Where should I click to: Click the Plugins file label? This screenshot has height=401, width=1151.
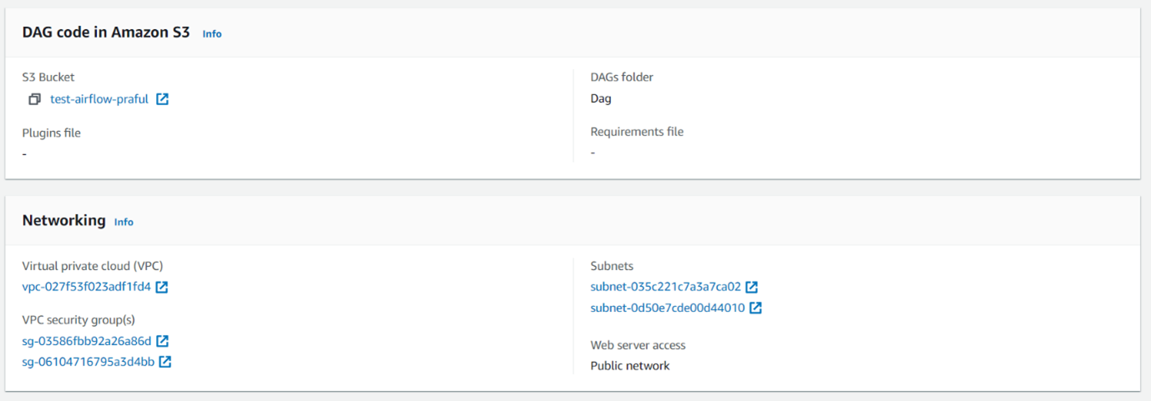tap(52, 133)
